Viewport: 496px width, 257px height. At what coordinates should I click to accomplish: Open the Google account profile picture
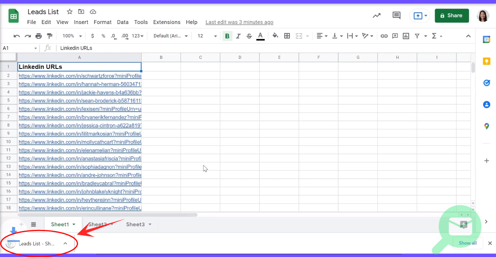pyautogui.click(x=483, y=15)
